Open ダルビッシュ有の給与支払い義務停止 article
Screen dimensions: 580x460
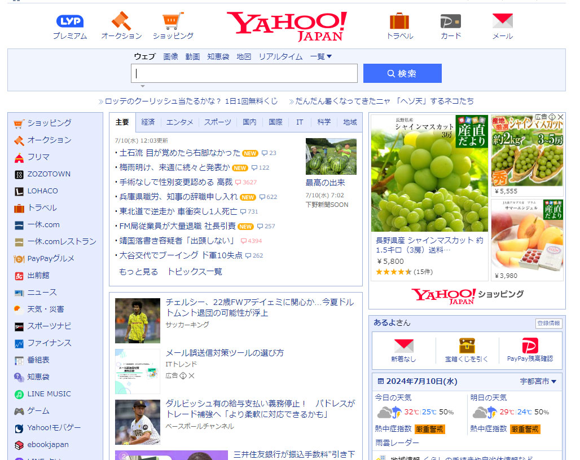(x=260, y=409)
